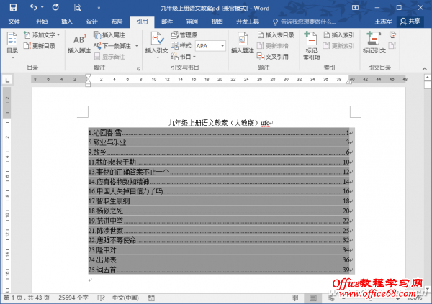The height and width of the screenshot is (304, 432).
Task: Switch to the 开发工具 tab
Action: click(248, 22)
